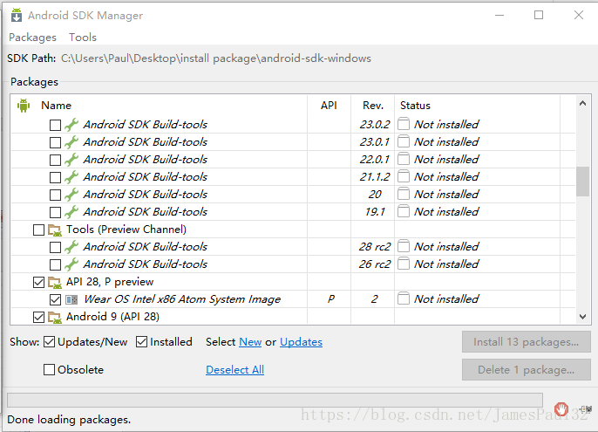Click wrench icon of Build-tools 19.1 row
The width and height of the screenshot is (598, 432).
pos(71,212)
